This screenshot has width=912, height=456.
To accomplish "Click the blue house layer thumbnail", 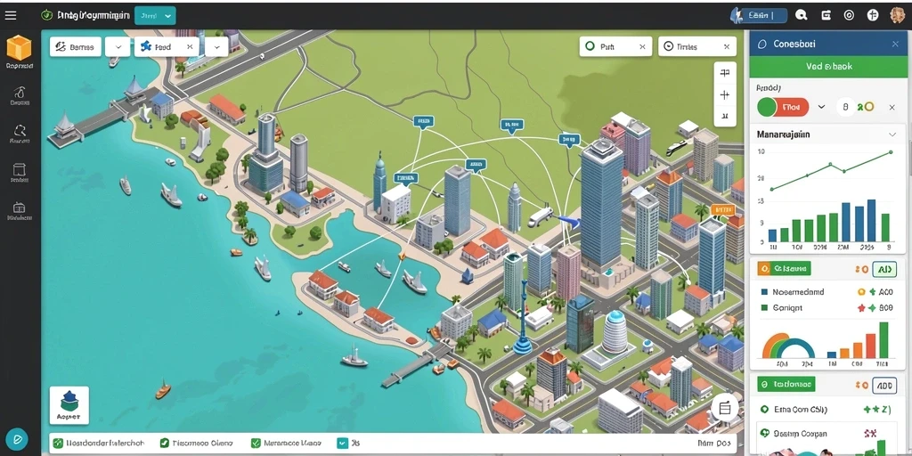I will coord(69,405).
